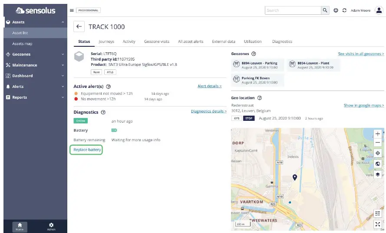Expand the Maintenance menu section
Viewport: 386px width, 233px height.
tap(35, 65)
